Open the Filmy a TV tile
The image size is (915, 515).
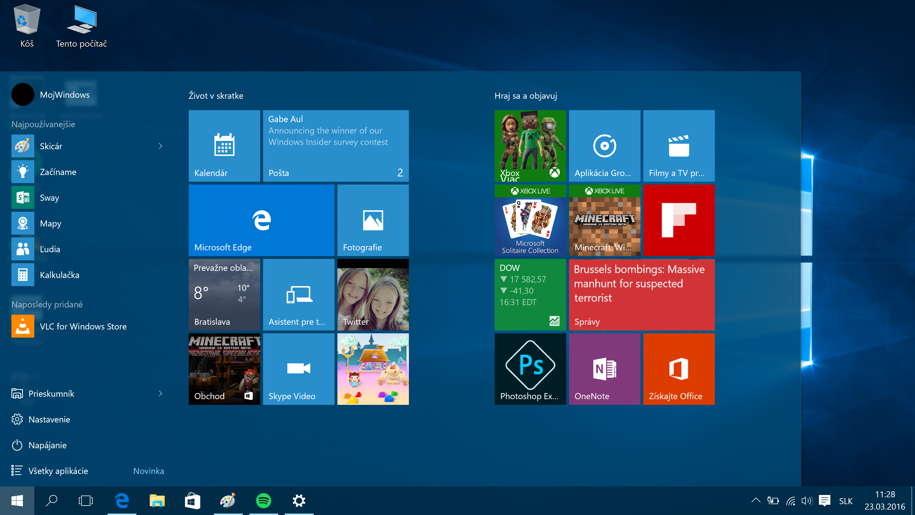679,146
